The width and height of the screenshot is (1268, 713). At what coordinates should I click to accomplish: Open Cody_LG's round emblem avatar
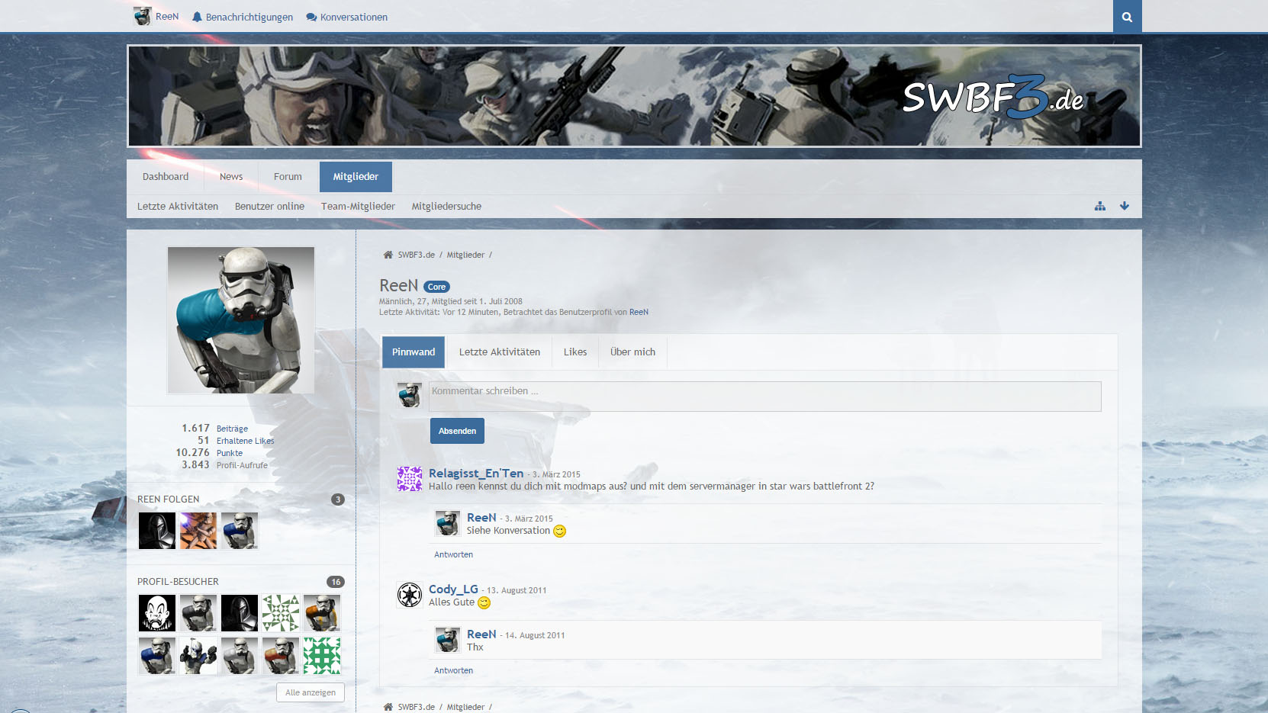[410, 595]
